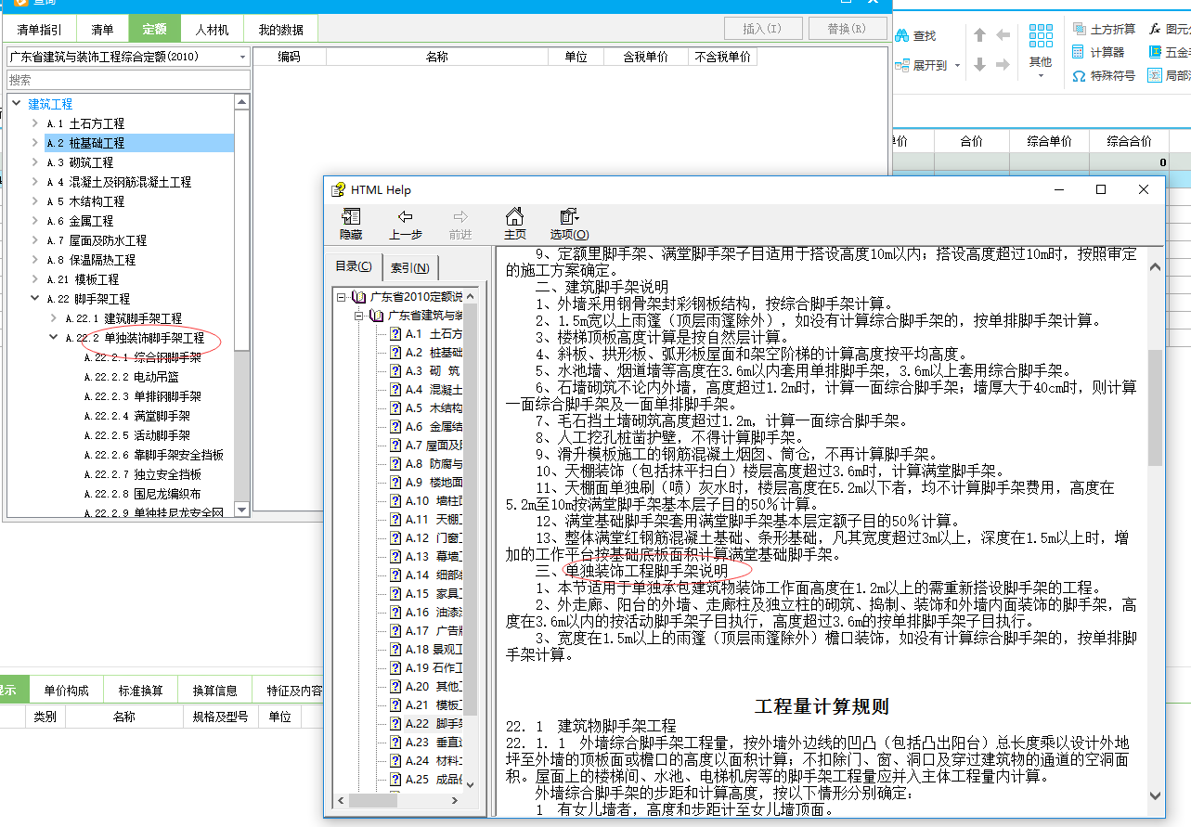Select A.21 模板工程 tree item
Image resolution: width=1191 pixels, height=827 pixels.
coord(83,279)
